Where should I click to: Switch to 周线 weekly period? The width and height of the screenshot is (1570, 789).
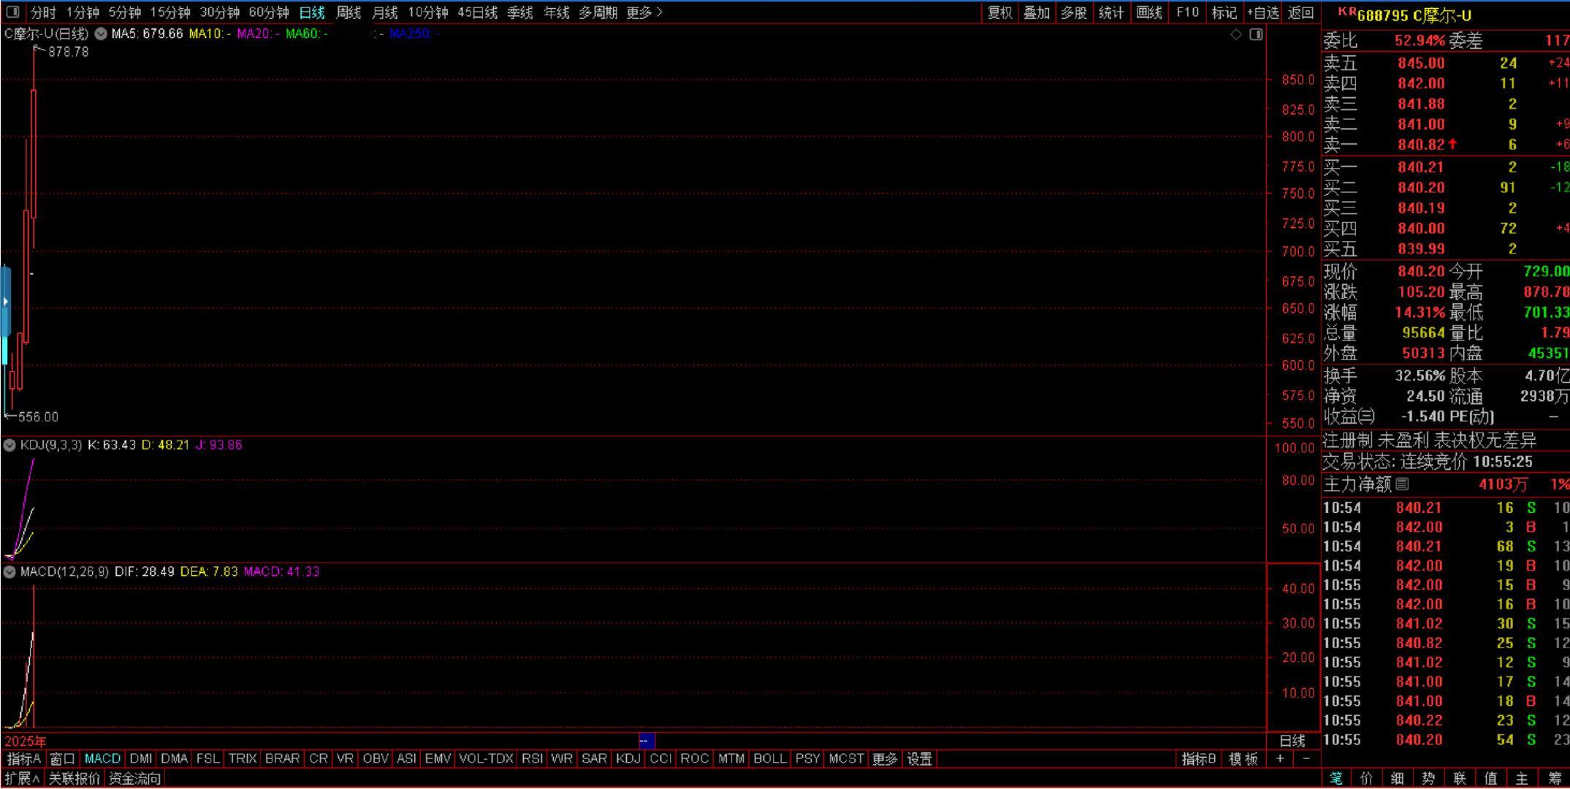(x=348, y=12)
